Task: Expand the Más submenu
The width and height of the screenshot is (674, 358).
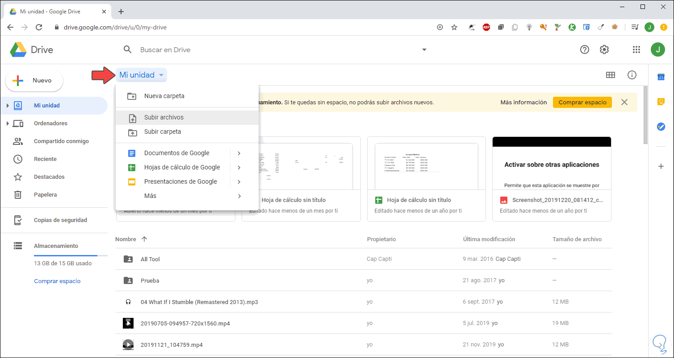Action: click(187, 196)
